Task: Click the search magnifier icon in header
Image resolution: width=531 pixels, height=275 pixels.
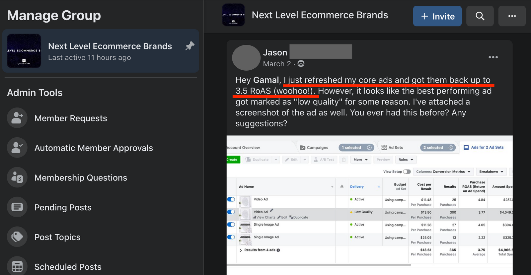Action: (x=480, y=16)
